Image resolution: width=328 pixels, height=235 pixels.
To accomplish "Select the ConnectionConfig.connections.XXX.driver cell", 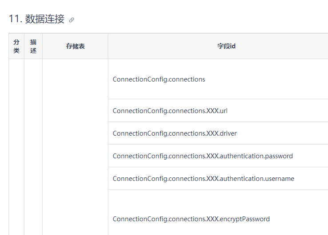I will pos(174,133).
